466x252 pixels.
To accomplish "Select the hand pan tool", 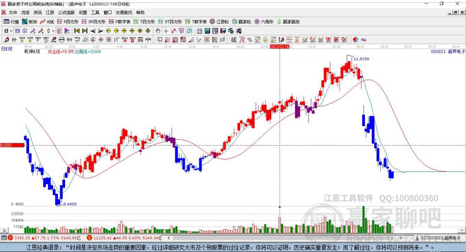I will tap(158, 30).
